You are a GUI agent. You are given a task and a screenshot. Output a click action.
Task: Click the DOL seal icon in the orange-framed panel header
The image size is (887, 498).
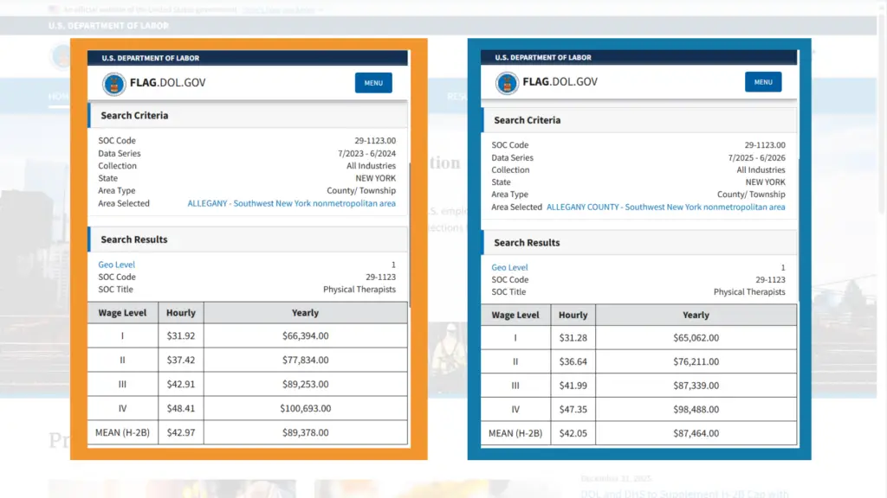(113, 83)
